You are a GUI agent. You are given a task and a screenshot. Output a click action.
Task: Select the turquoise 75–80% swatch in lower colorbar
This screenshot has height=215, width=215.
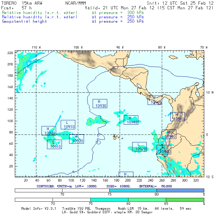(x=110, y=200)
